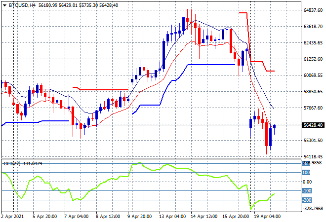Click the CCI 100 level label

[x=306, y=173]
